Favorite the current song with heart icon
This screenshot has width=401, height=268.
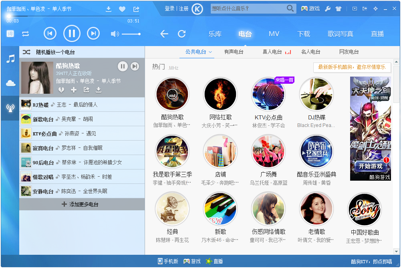tap(122, 9)
